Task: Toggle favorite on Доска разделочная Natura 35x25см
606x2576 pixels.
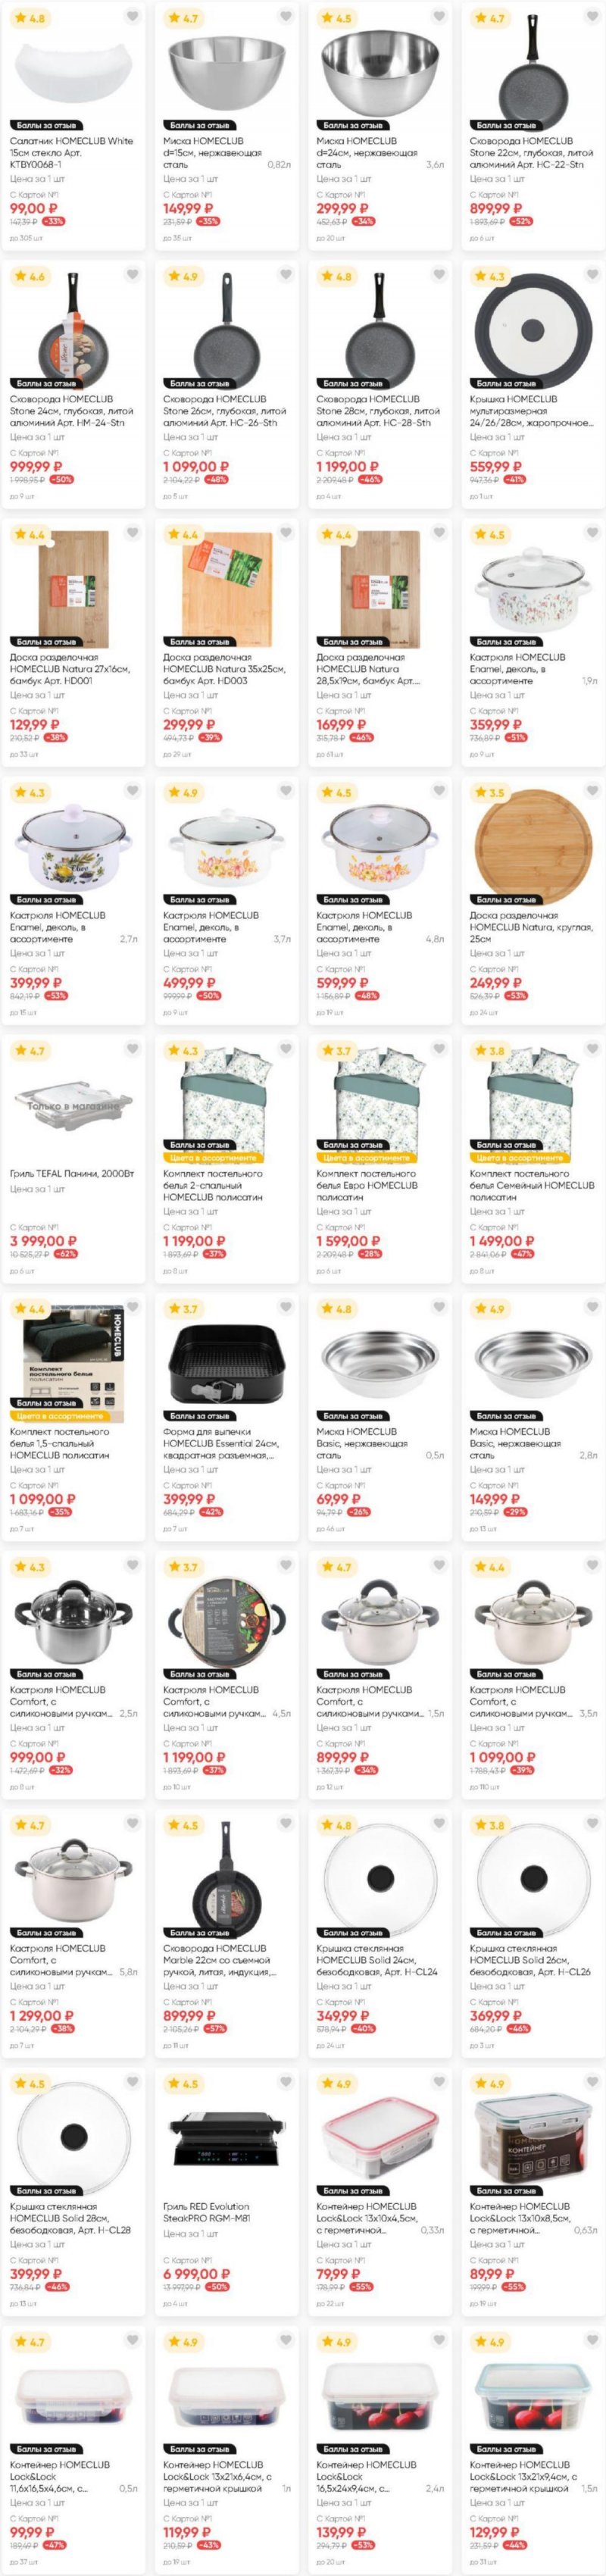Action: [286, 533]
